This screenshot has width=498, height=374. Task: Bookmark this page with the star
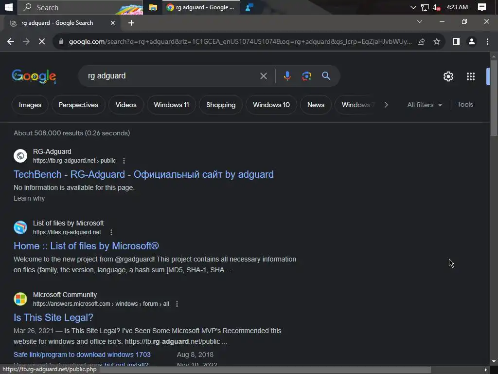(437, 42)
